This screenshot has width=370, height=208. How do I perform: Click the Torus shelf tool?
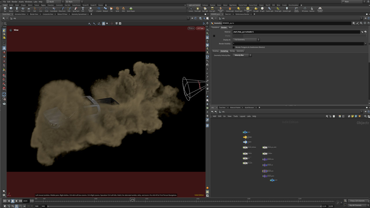23,9
